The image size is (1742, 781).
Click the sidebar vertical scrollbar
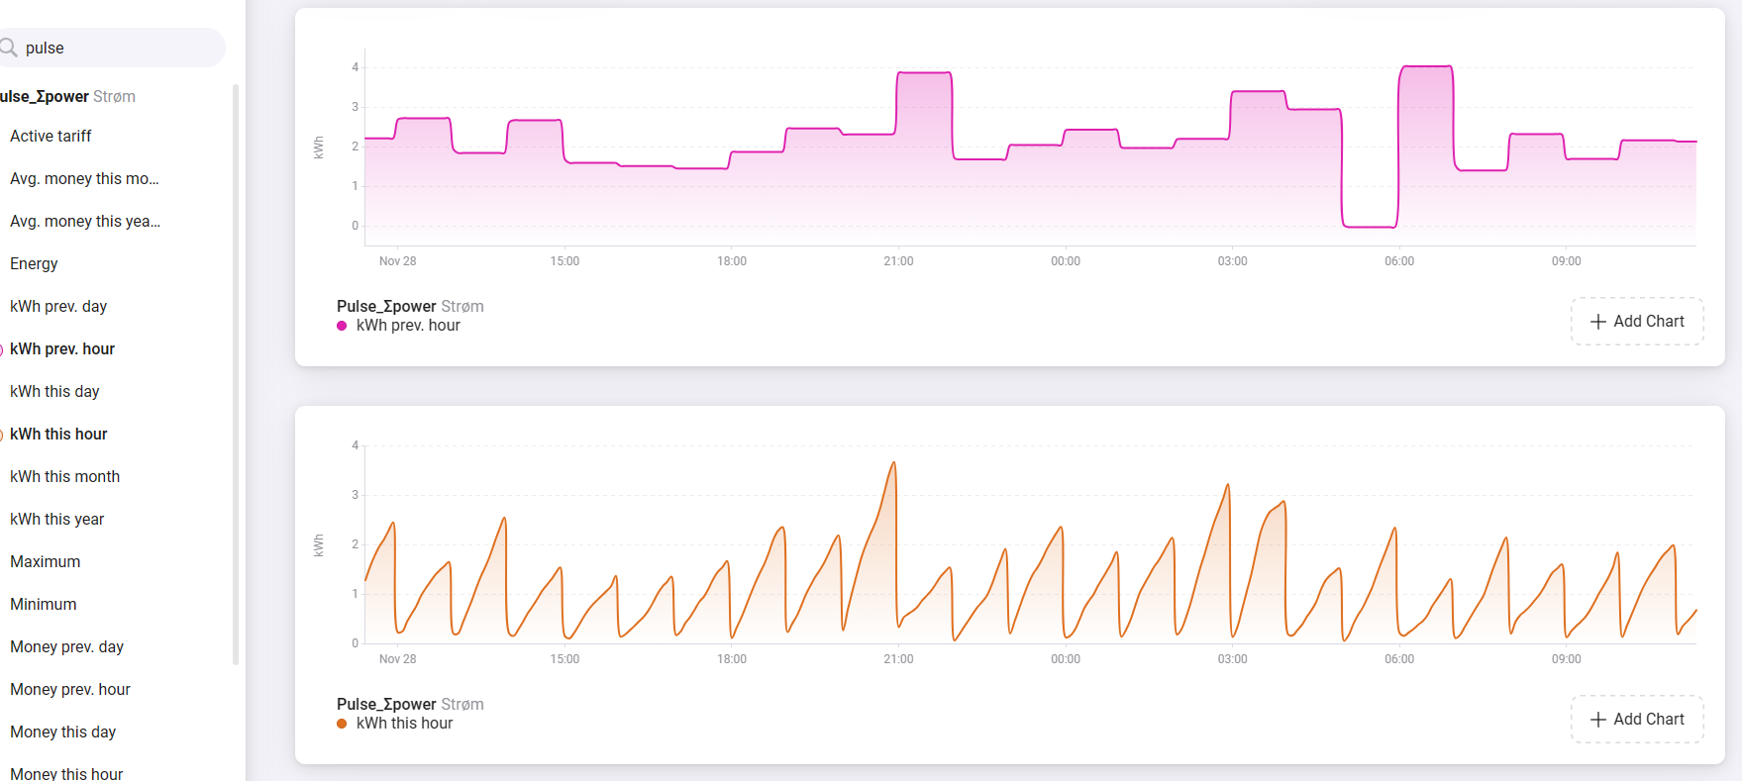236,374
